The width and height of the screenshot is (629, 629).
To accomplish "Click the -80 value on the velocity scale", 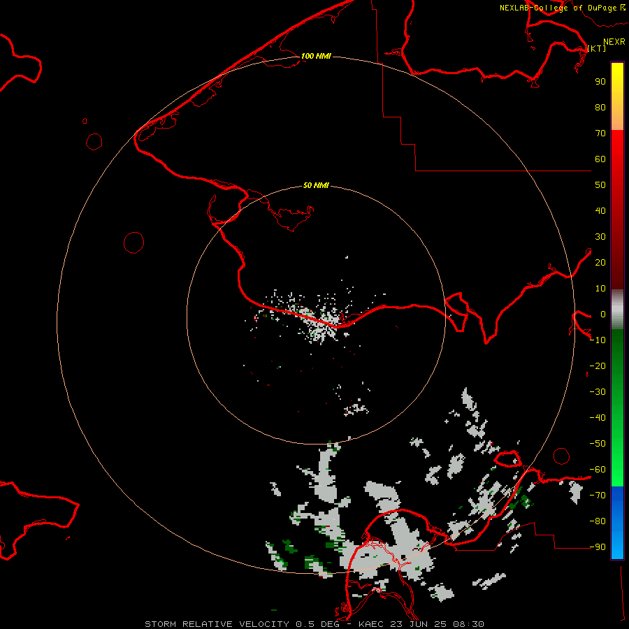I will coord(598,521).
